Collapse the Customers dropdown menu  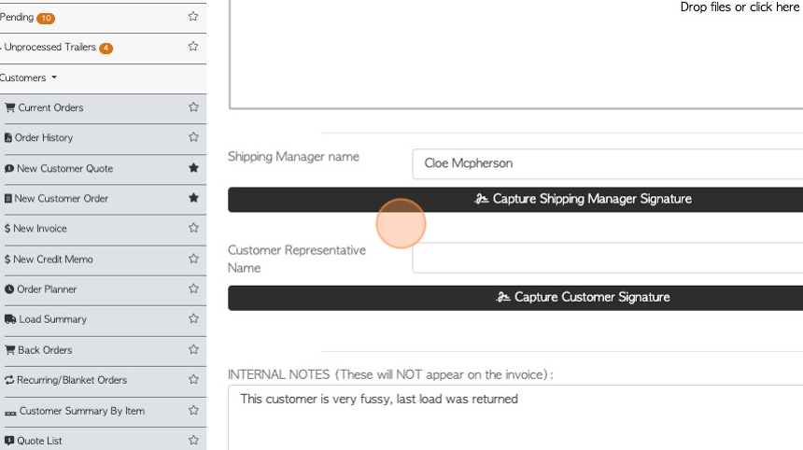pyautogui.click(x=29, y=77)
